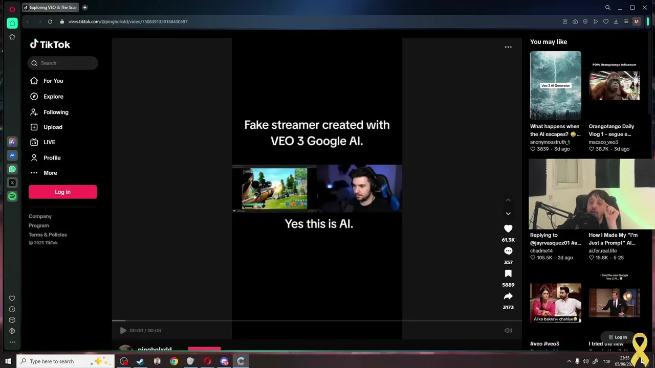Open Opera sidebar settings gear
This screenshot has width=655, height=368.
coord(12,331)
